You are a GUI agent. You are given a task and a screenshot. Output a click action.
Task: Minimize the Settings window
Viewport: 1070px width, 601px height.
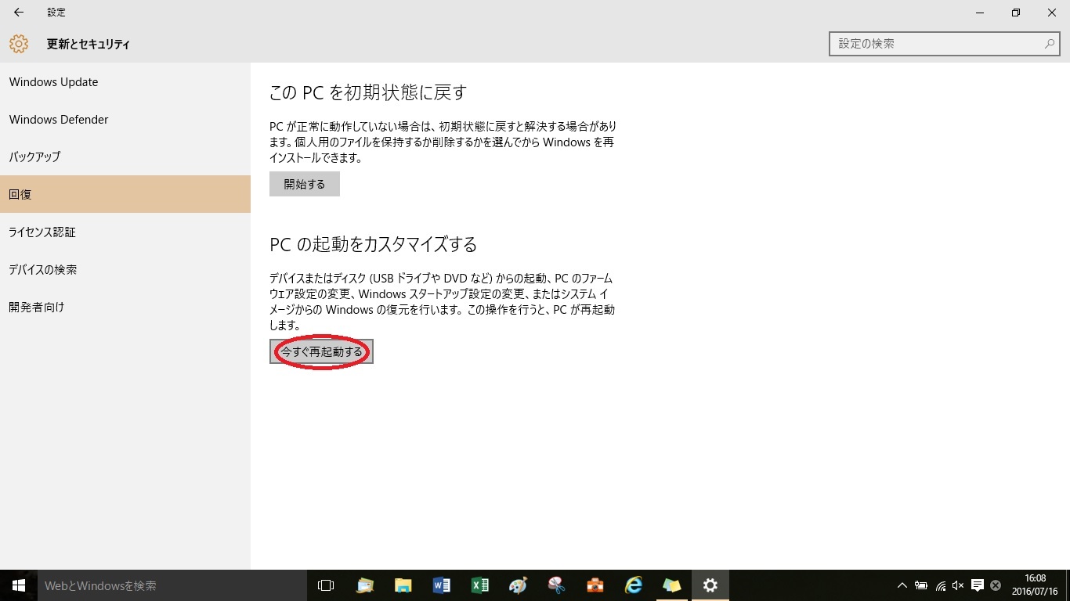point(980,13)
